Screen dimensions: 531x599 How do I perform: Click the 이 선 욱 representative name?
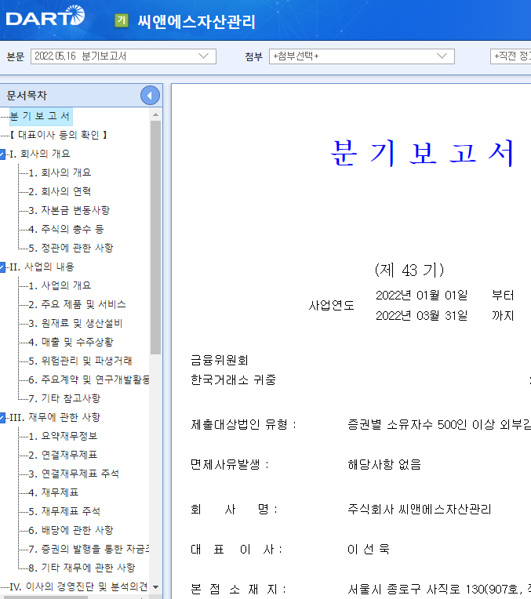[x=369, y=550]
